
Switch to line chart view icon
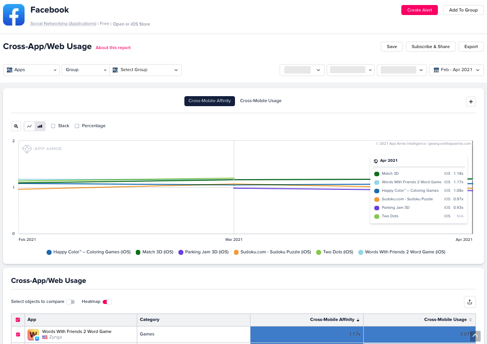(30, 126)
